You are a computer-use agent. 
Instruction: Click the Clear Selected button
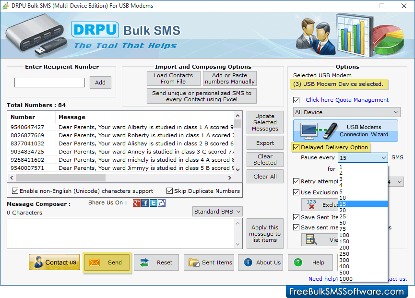[x=265, y=160]
